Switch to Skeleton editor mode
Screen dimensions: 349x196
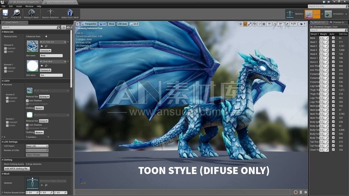point(295,14)
